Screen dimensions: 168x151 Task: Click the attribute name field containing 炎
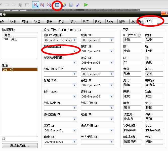point(20,139)
